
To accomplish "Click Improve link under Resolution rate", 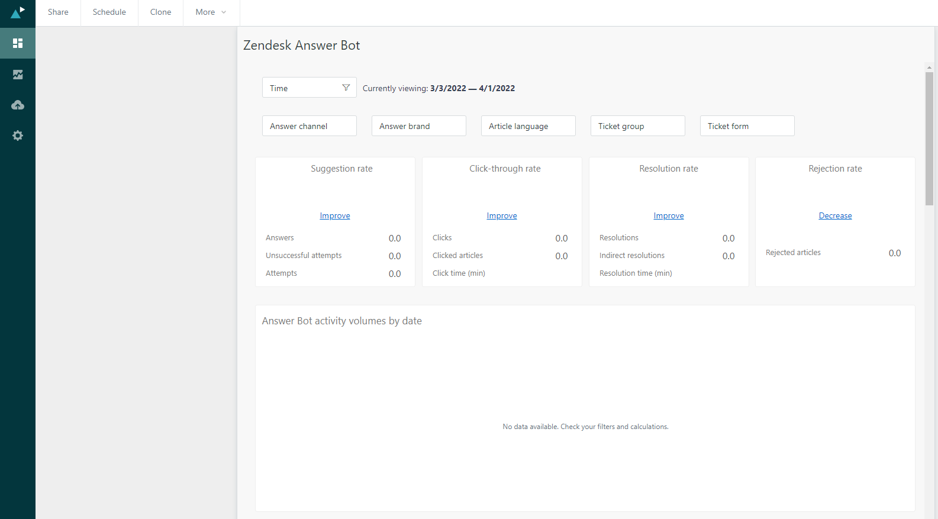I will coord(669,216).
